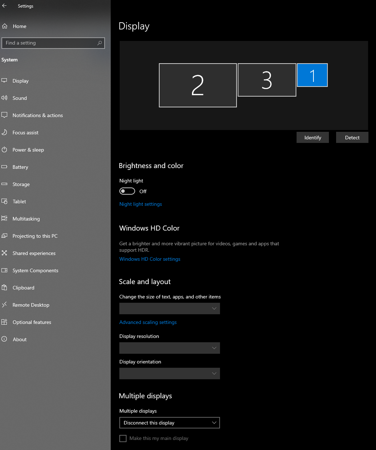Expand the Display resolution dropdown

pos(169,348)
